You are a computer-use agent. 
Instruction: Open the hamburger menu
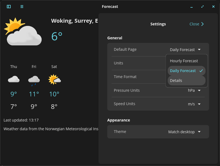click(22, 7)
